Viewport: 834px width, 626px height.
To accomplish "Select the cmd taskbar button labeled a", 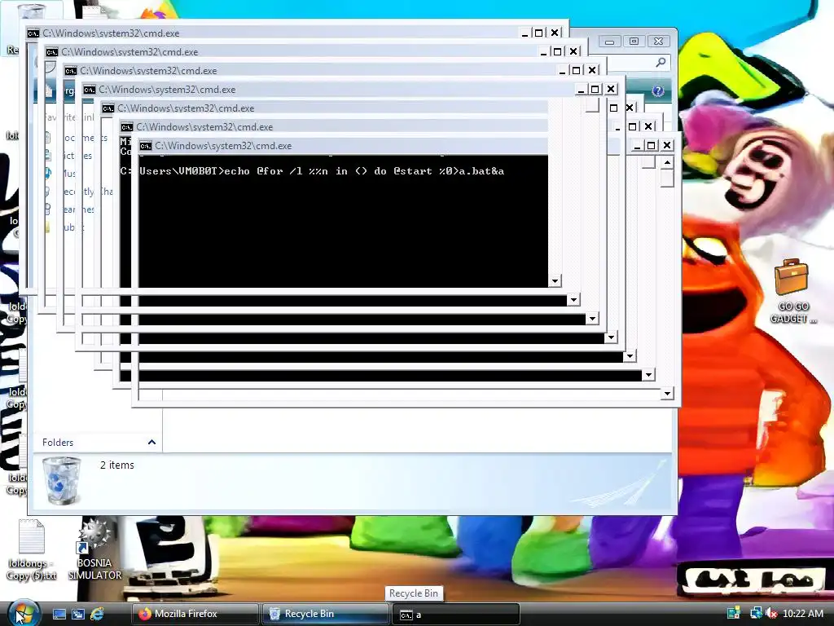I will (x=456, y=615).
